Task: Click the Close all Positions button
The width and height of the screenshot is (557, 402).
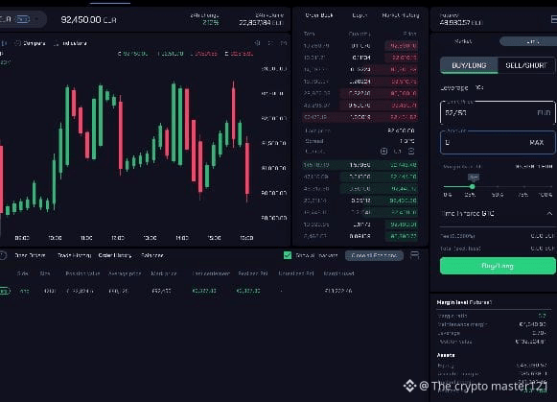Action: point(374,255)
